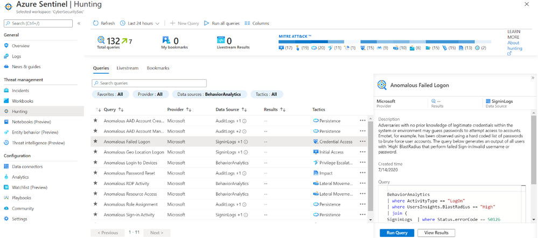538x238 pixels.
Task: Go to Next page of queries
Action: 157,233
